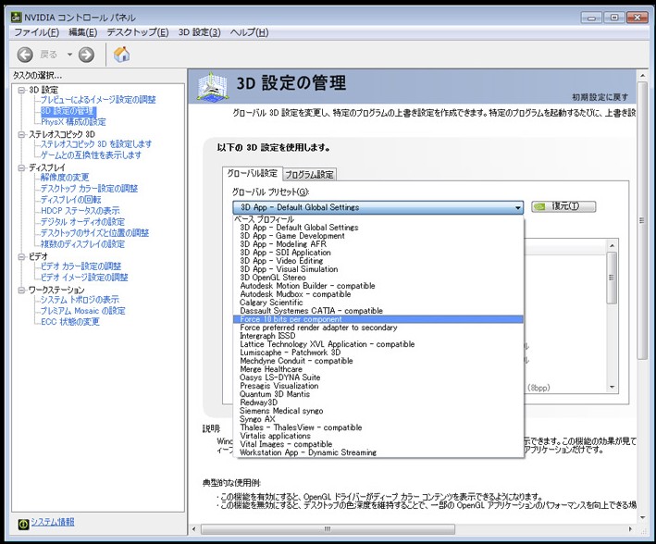Open ECC 状態の変更

click(x=70, y=322)
